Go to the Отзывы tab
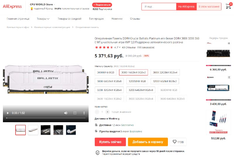The image size is (234, 158). click(135, 19)
